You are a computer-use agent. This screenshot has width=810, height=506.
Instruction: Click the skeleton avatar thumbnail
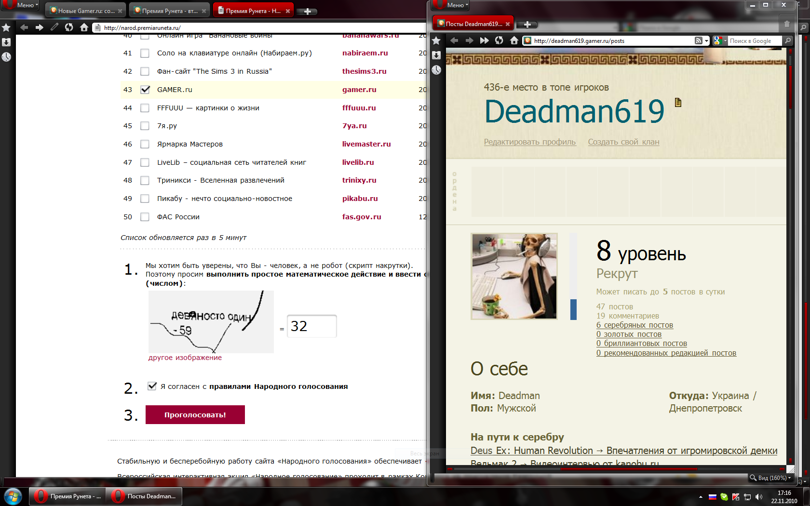point(514,276)
